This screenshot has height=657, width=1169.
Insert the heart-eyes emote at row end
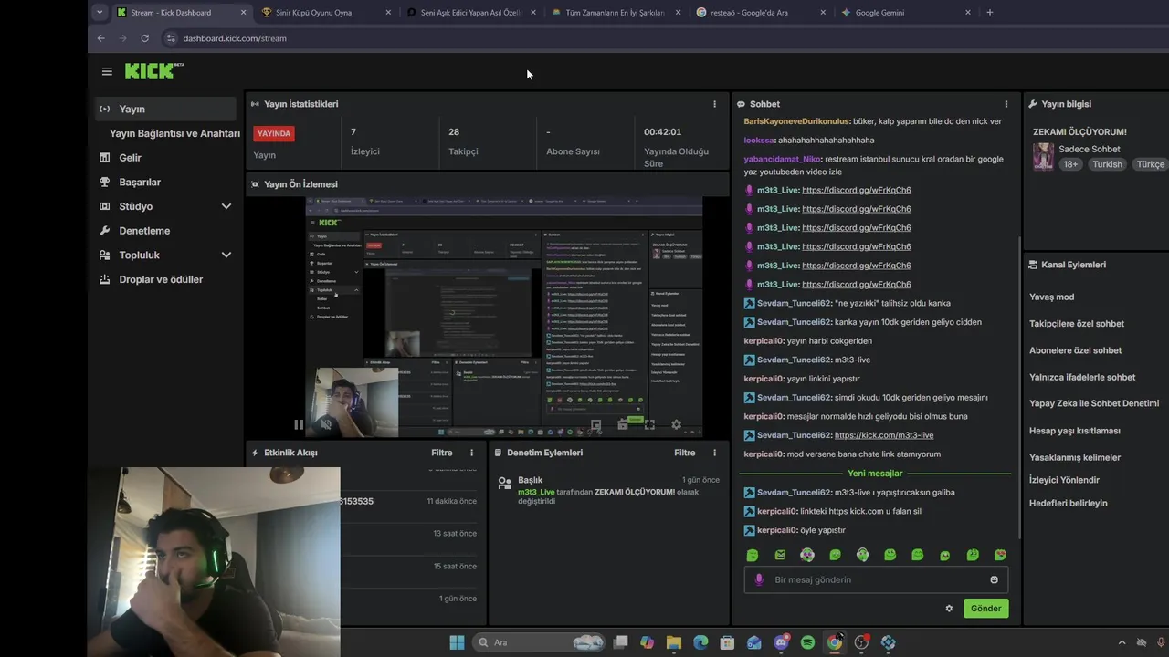click(x=1000, y=555)
